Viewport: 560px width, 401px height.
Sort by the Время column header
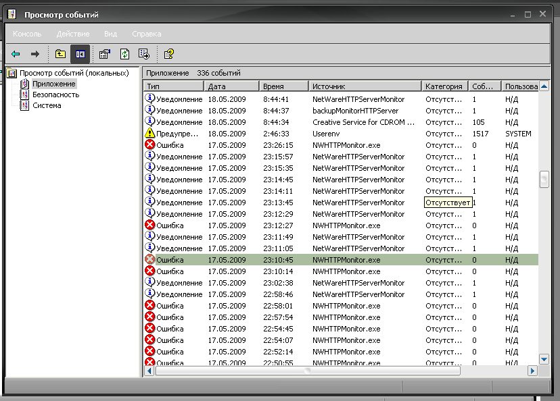(x=284, y=86)
